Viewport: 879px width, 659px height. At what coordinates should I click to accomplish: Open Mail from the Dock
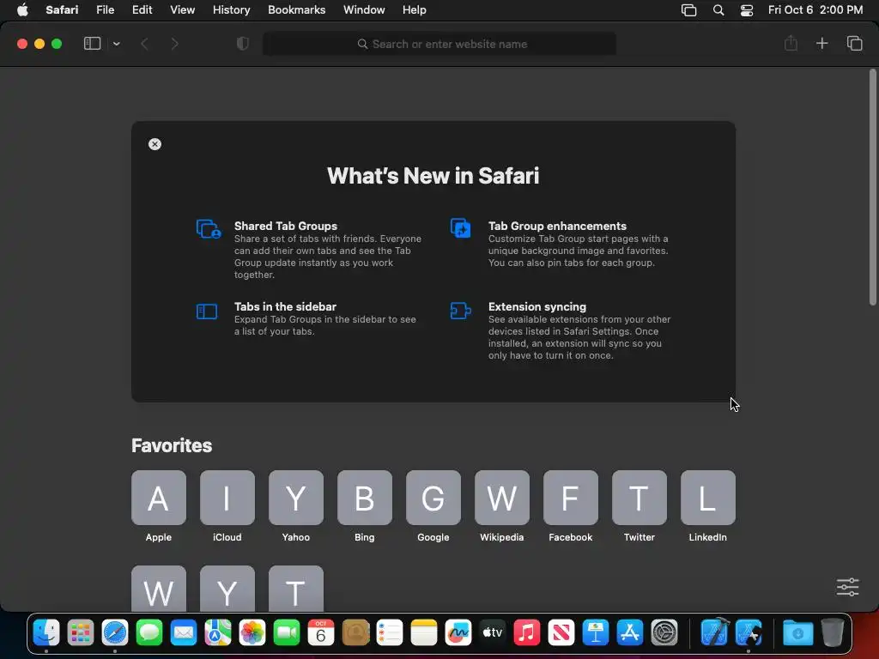184,633
